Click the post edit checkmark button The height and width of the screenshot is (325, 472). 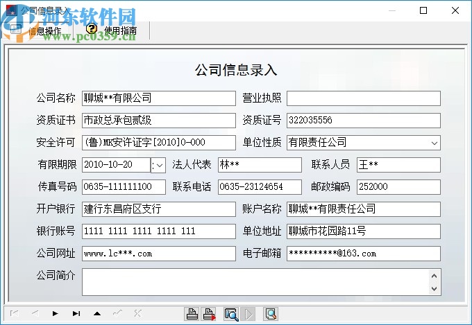(x=117, y=314)
